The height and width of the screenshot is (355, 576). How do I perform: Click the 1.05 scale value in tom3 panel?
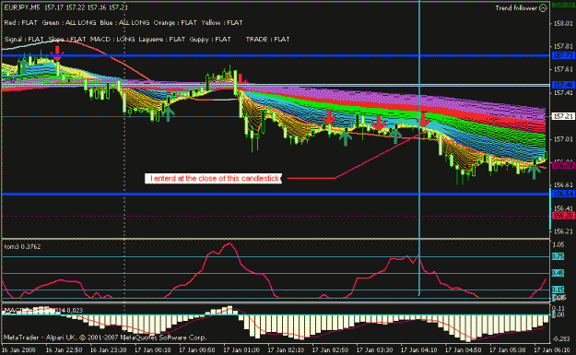coord(558,244)
